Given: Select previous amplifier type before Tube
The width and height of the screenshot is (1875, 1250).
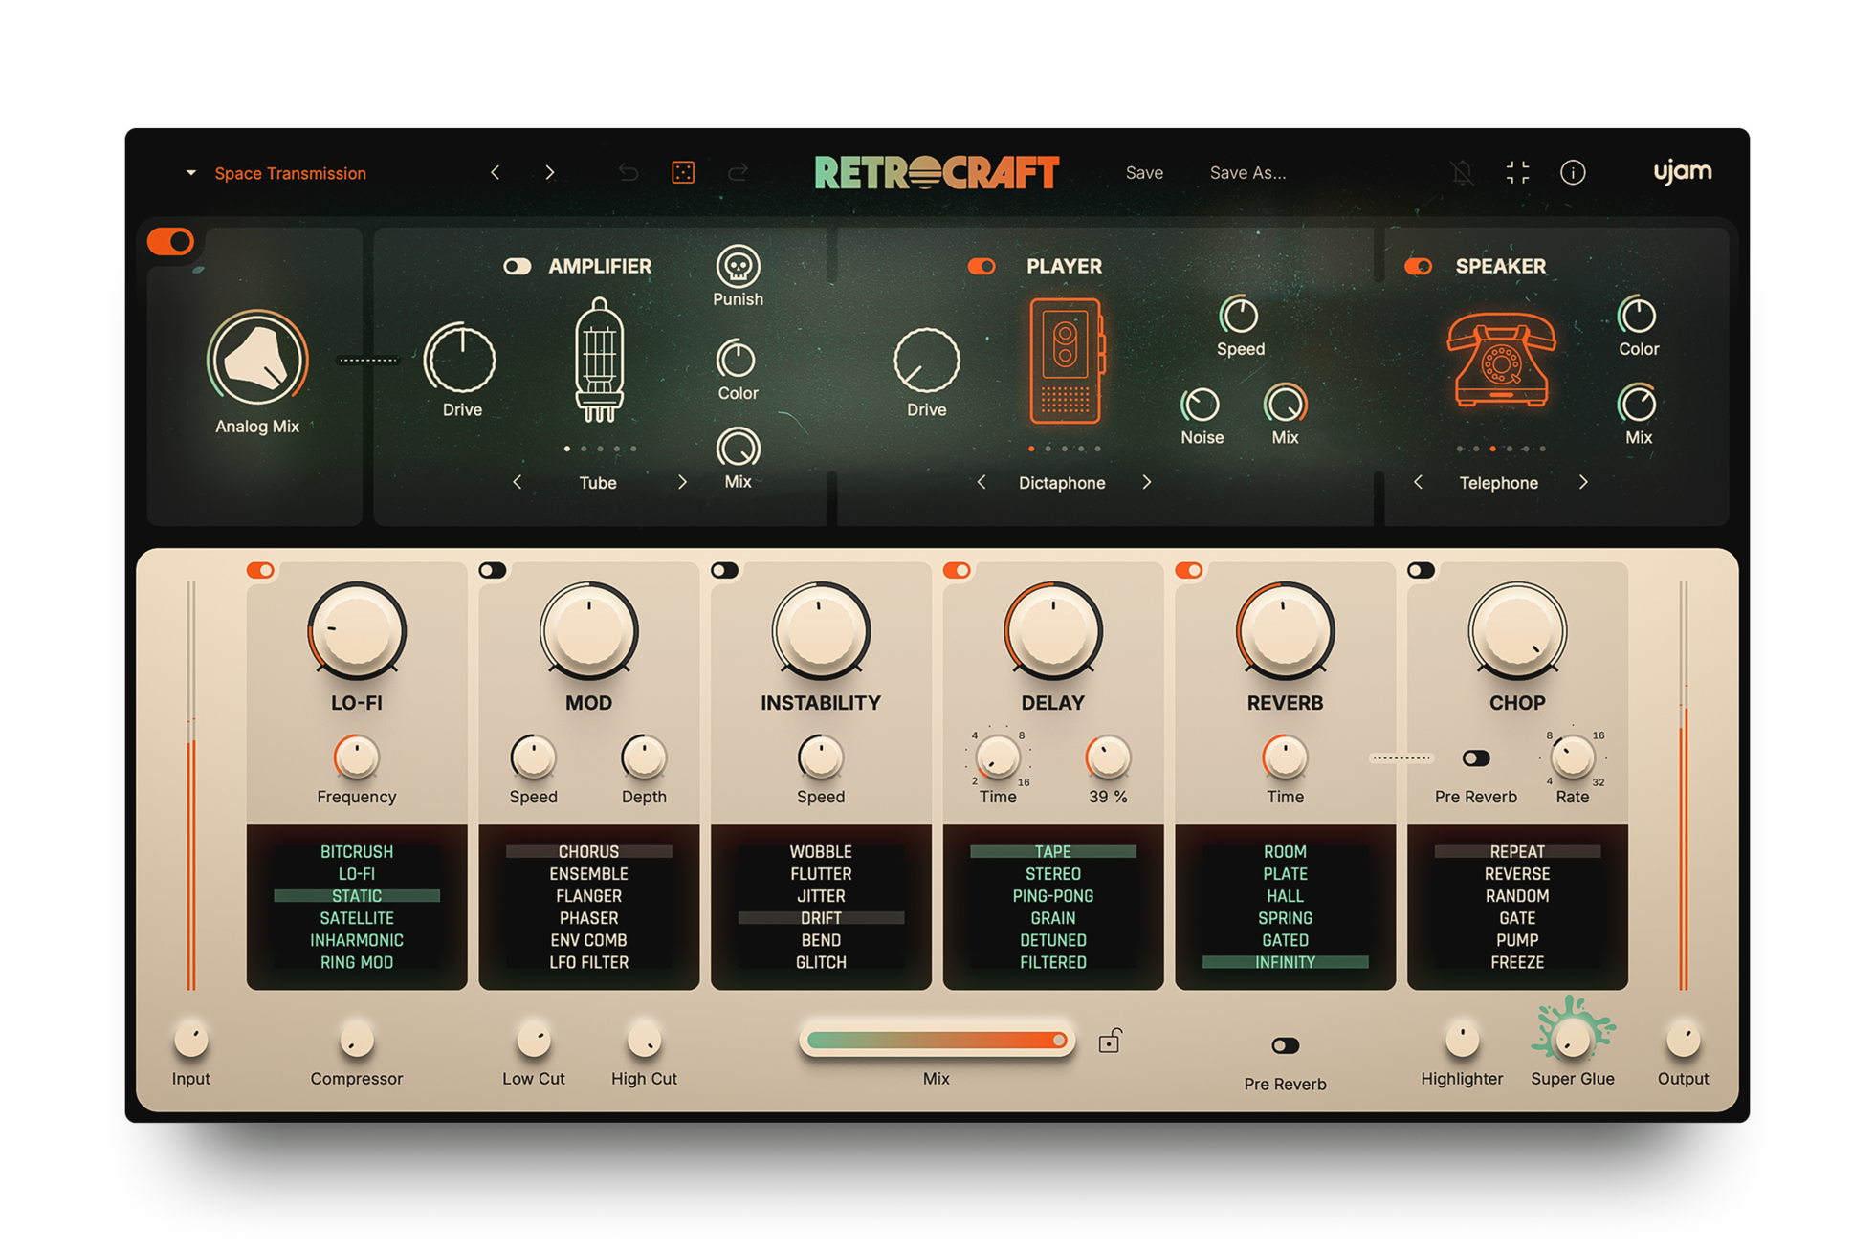Looking at the screenshot, I should click(x=518, y=482).
